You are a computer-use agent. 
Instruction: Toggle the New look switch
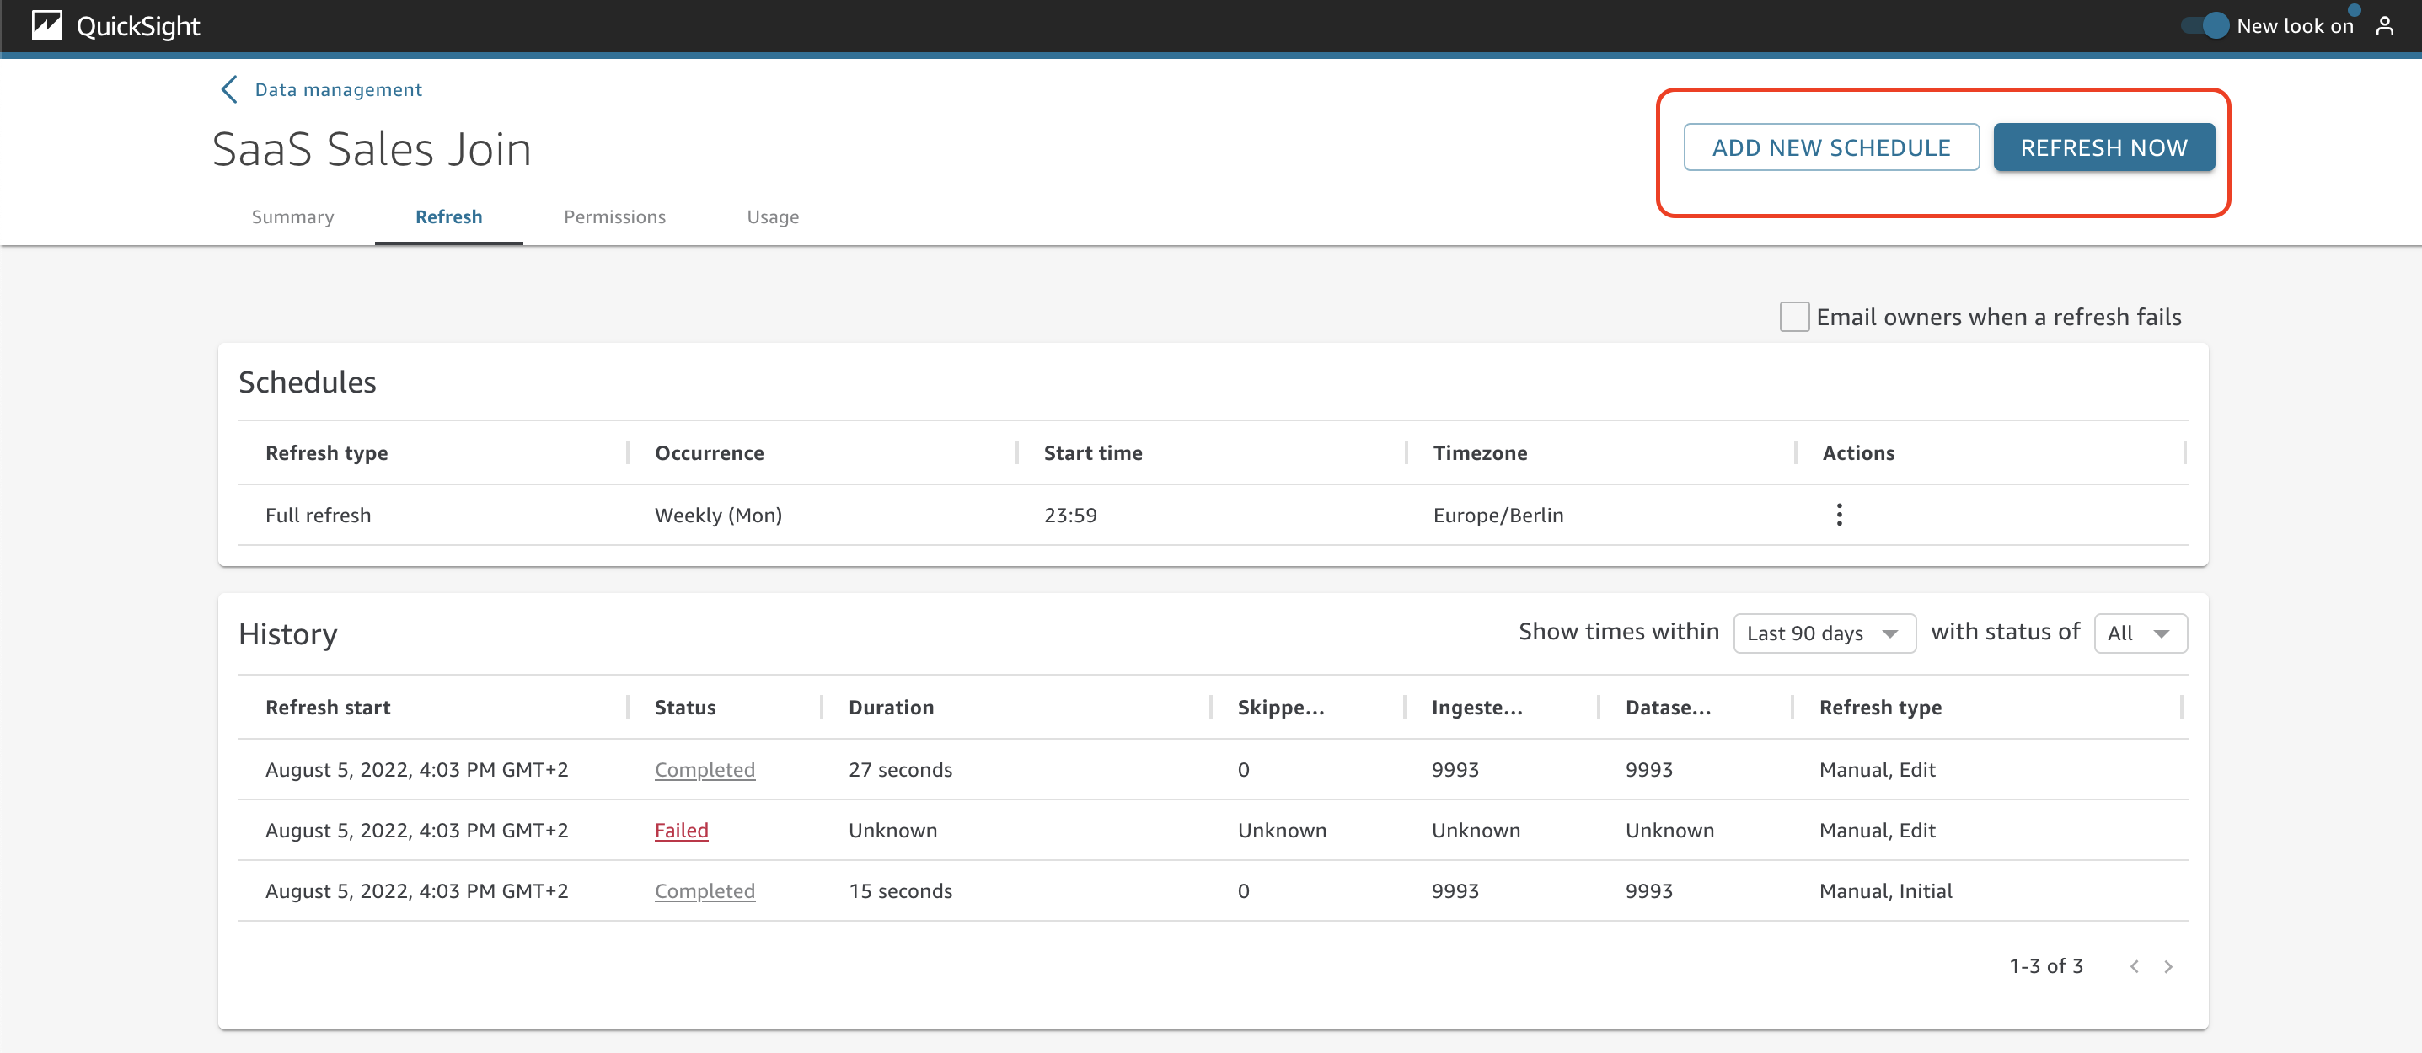pos(2205,25)
